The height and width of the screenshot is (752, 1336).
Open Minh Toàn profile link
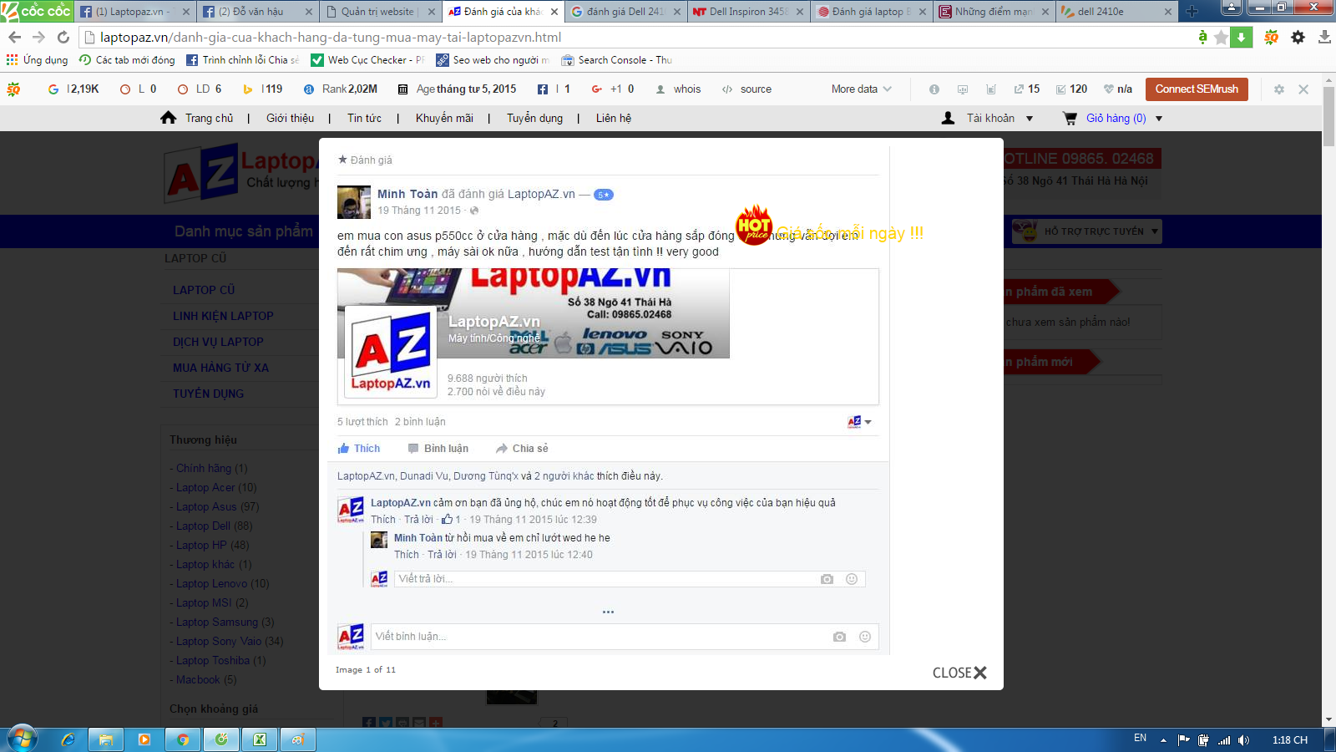[x=407, y=194]
